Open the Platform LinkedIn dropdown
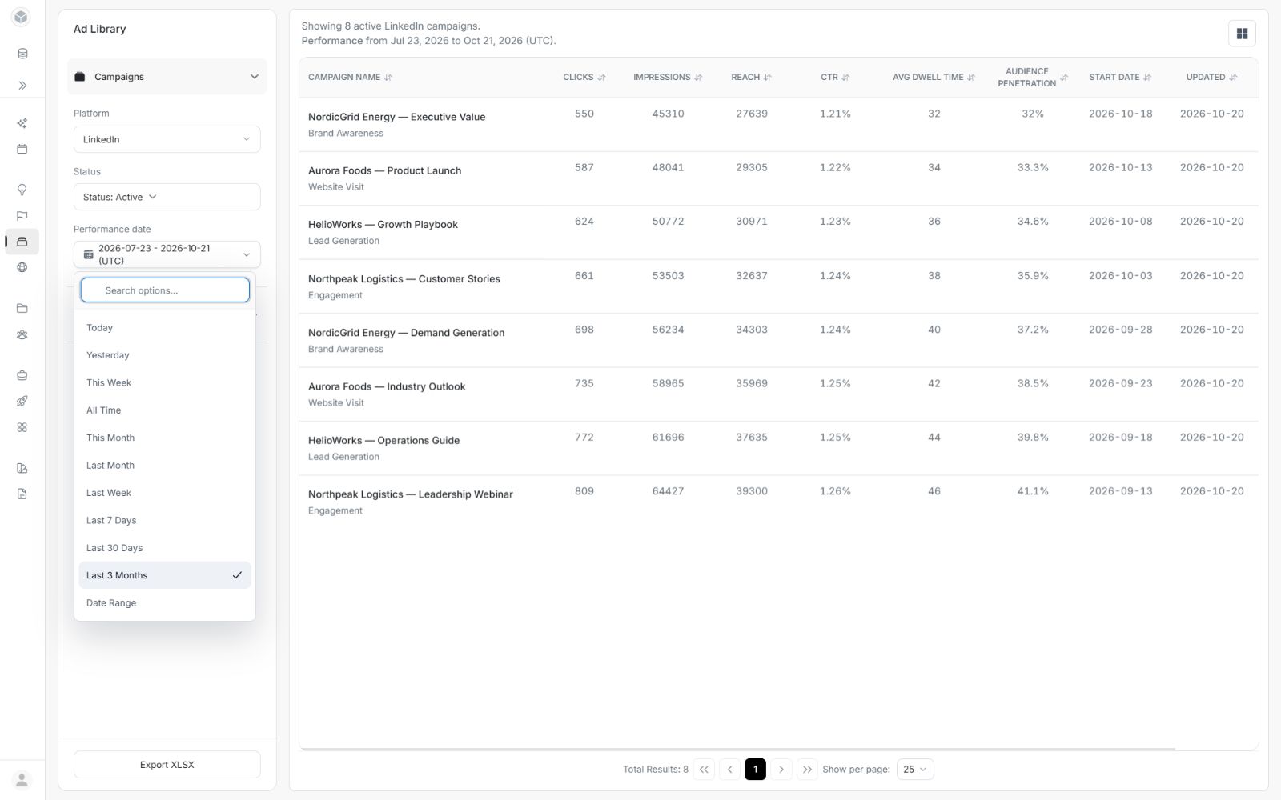The height and width of the screenshot is (800, 1281). pyautogui.click(x=167, y=139)
